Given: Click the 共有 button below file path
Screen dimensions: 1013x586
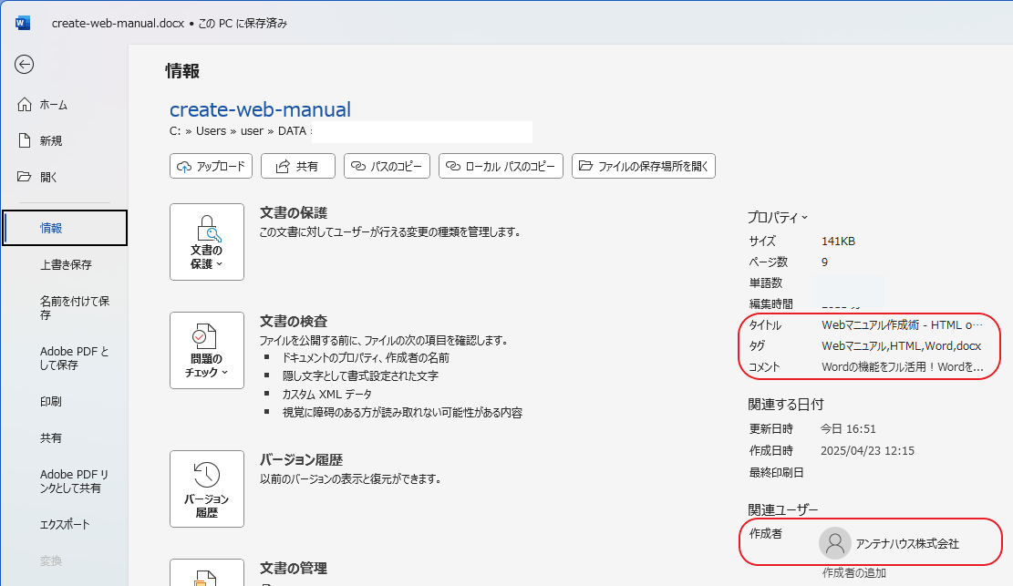Looking at the screenshot, I should click(297, 166).
